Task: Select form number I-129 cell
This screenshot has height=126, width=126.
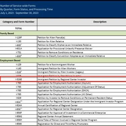Action: 18,65
